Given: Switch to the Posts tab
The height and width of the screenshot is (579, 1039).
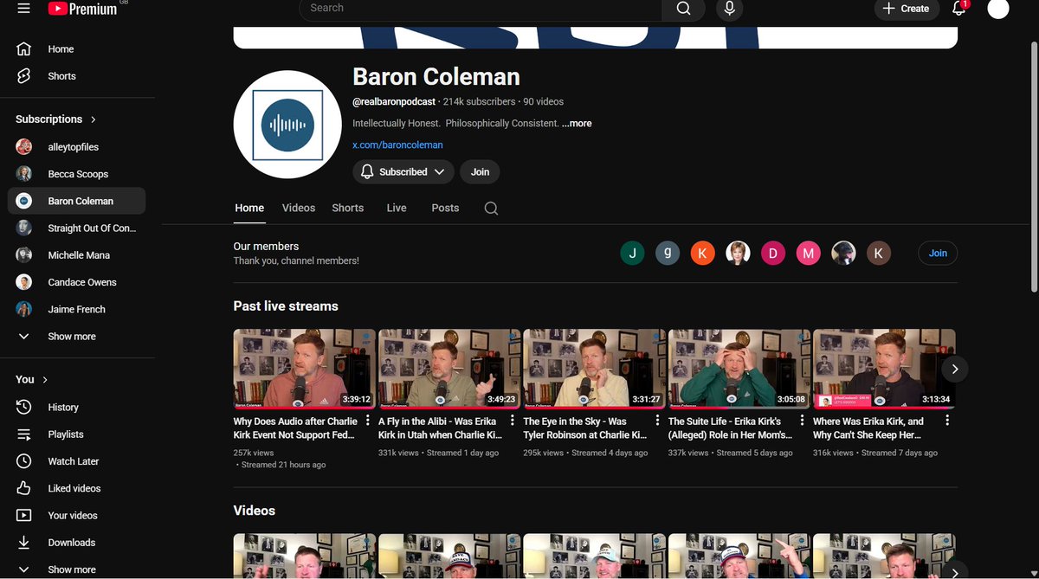Looking at the screenshot, I should (x=445, y=209).
